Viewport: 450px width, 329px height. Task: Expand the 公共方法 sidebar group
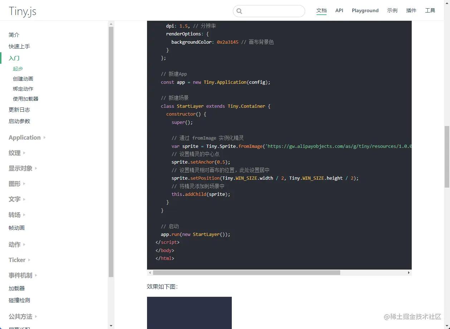[23, 316]
